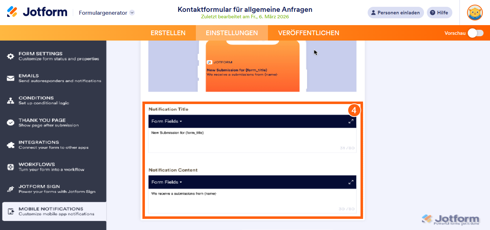
Task: Select the Integrations puzzle icon
Action: point(11,144)
